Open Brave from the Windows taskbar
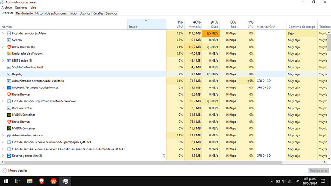Image resolution: width=331 pixels, height=186 pixels. pyautogui.click(x=42, y=181)
